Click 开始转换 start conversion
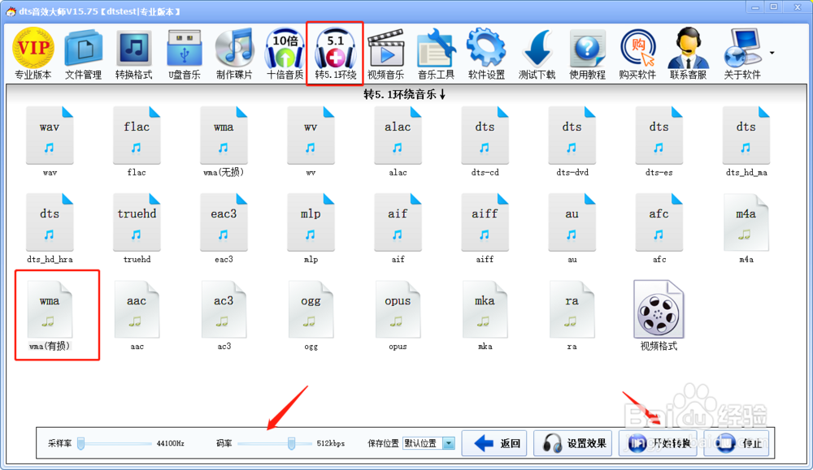This screenshot has height=470, width=813. [658, 443]
